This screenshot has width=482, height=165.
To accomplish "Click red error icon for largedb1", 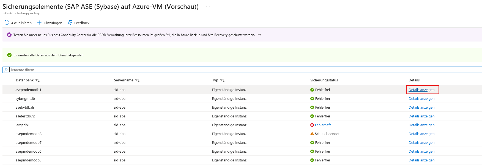I will (312, 125).
